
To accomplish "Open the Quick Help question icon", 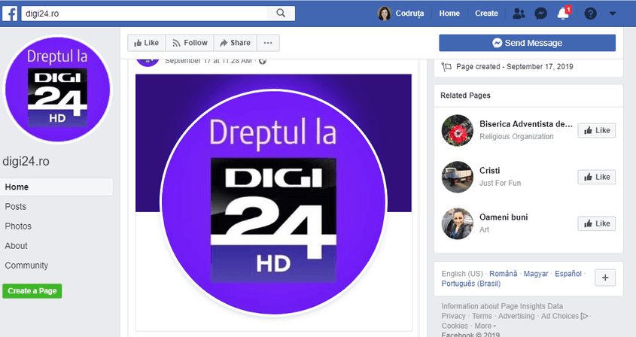I will [x=590, y=14].
